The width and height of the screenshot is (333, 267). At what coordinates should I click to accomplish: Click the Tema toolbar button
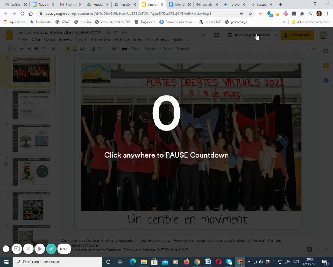pyautogui.click(x=167, y=49)
